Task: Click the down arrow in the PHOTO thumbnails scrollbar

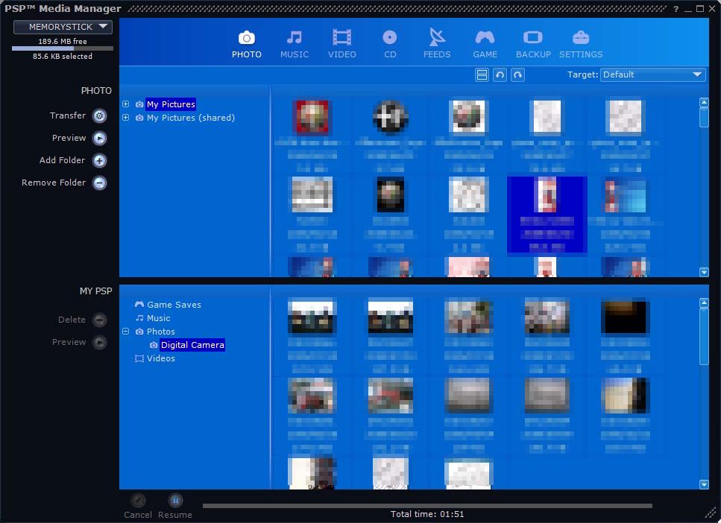Action: tap(704, 272)
